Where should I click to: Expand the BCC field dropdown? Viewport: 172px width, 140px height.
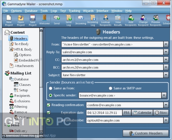(x=166, y=67)
